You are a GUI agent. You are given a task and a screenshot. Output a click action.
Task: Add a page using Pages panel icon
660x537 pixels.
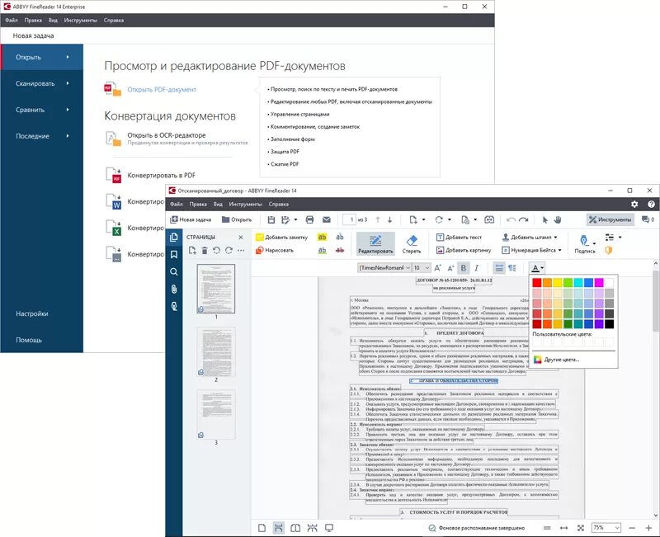(192, 251)
